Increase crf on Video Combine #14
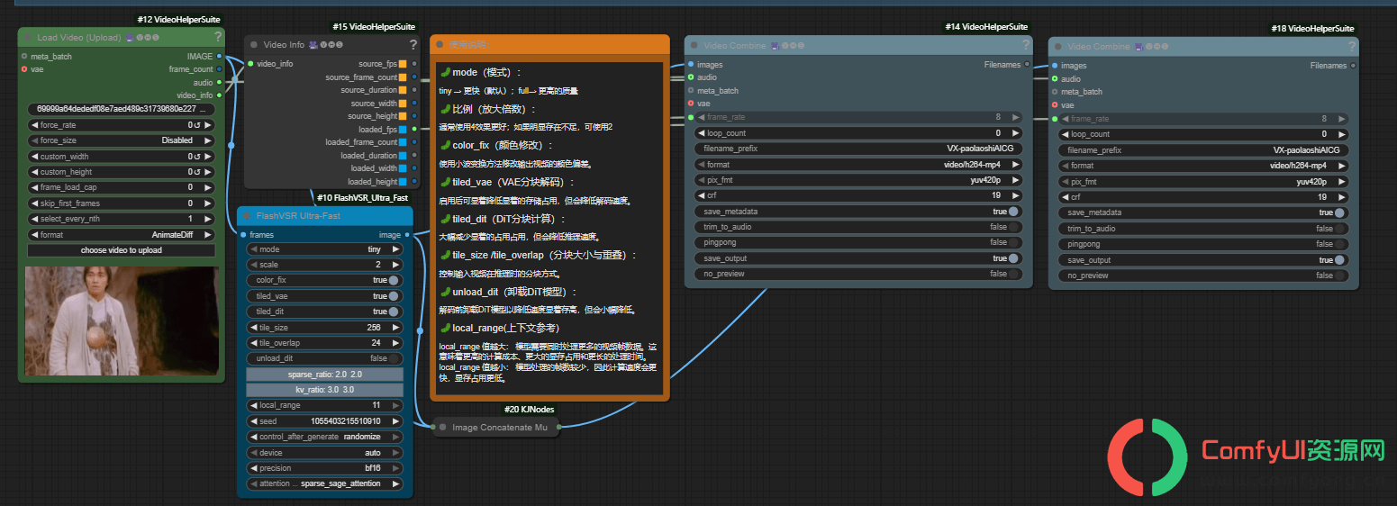The height and width of the screenshot is (506, 1397). pyautogui.click(x=1017, y=195)
